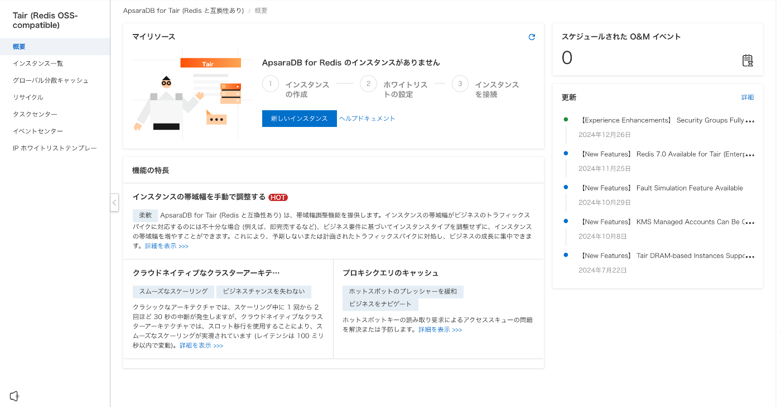
Task: Click 詳細を表示 under プロキシクエリのキャッシュ
Action: [x=440, y=330]
